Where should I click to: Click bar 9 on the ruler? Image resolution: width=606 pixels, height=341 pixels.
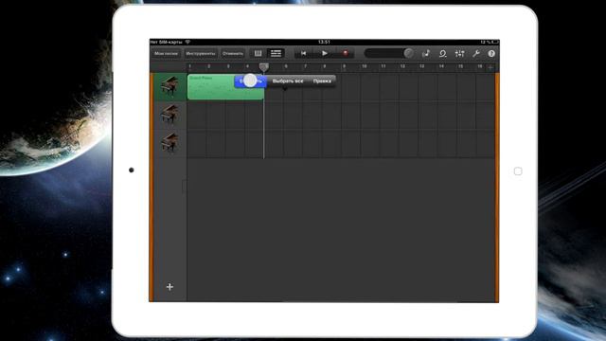pyautogui.click(x=344, y=66)
